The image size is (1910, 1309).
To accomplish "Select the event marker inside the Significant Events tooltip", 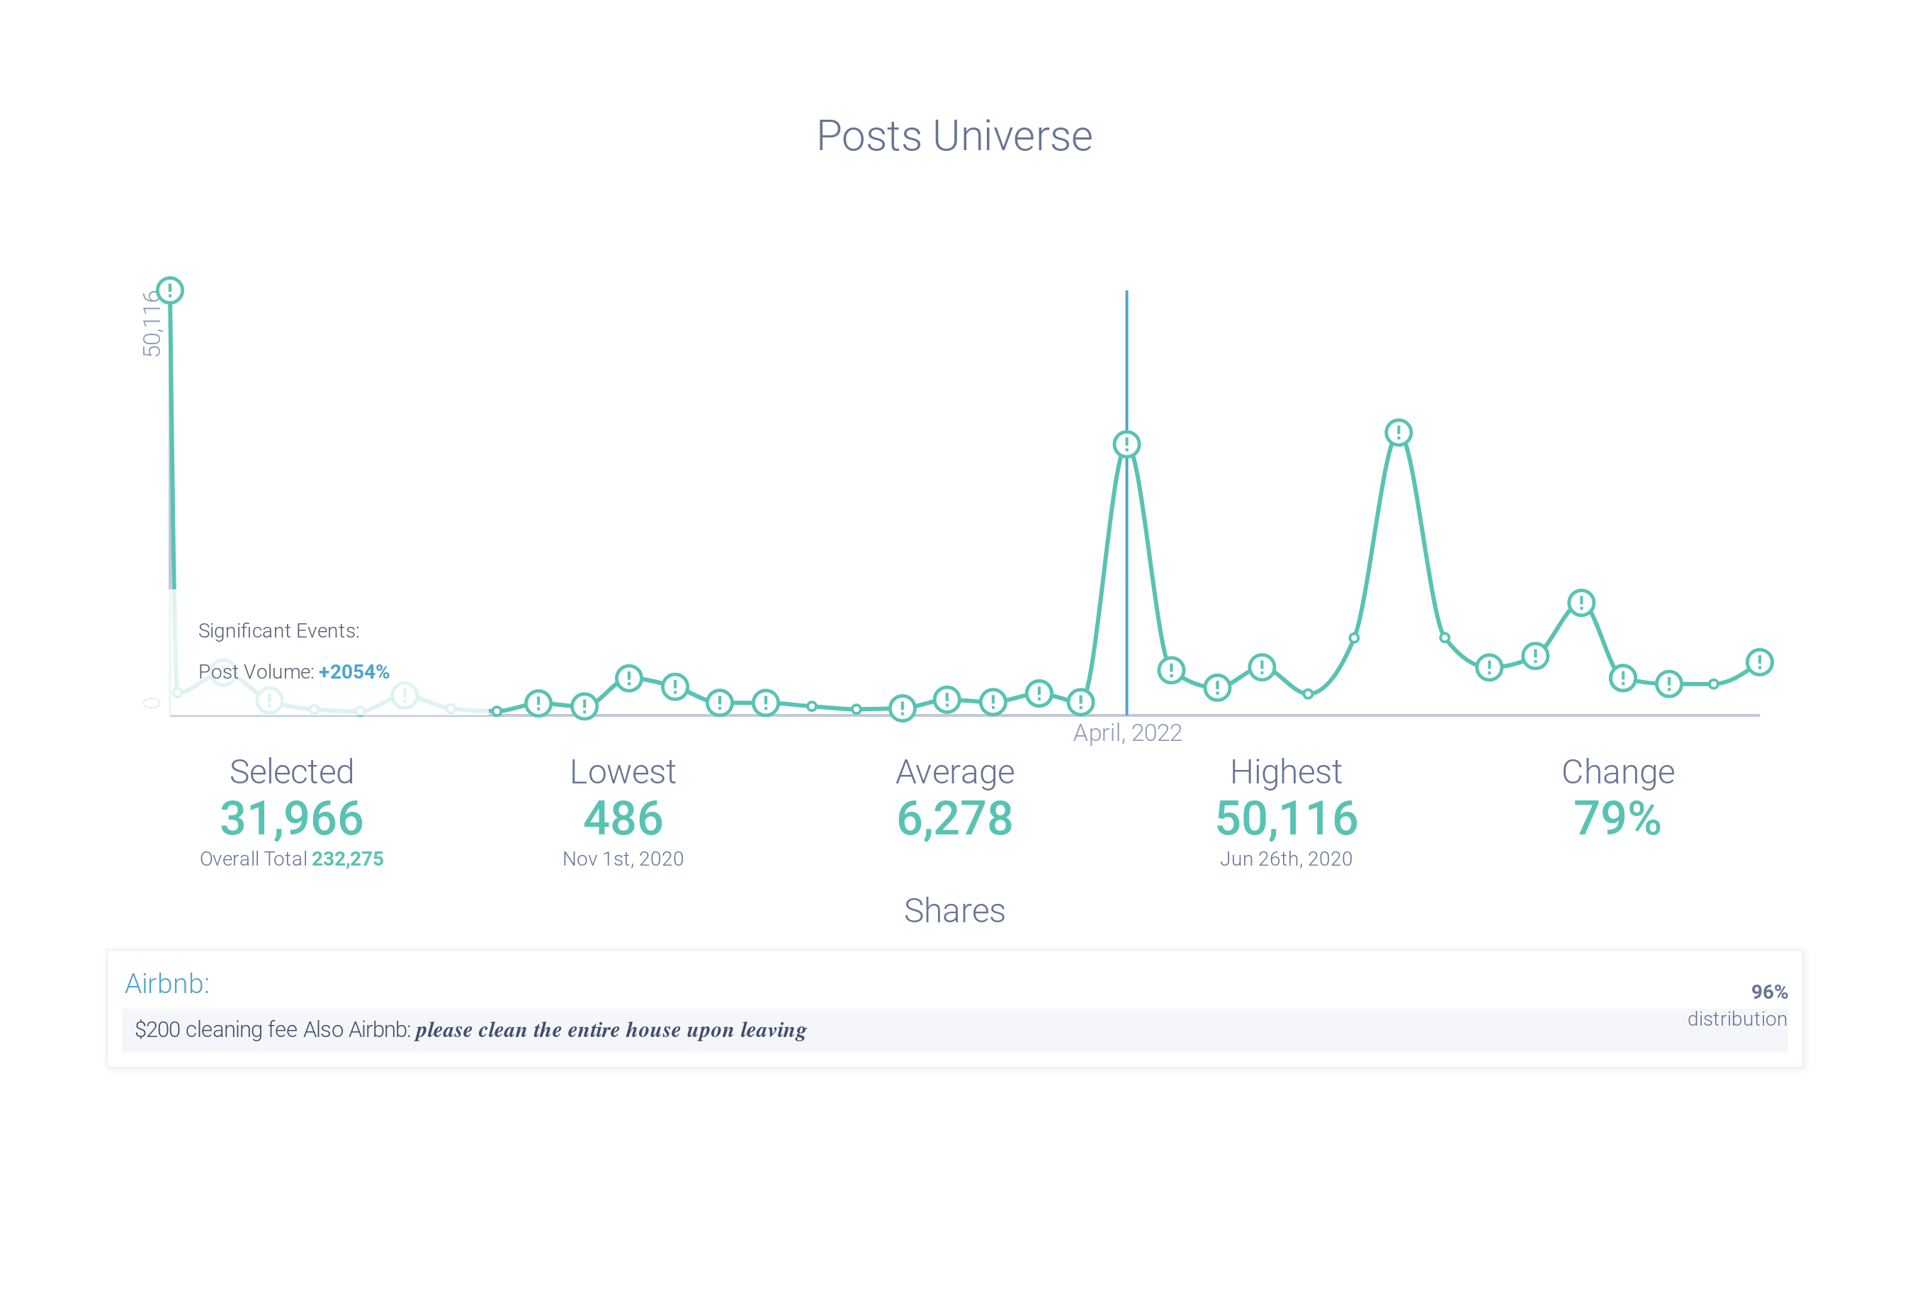I will [x=271, y=700].
